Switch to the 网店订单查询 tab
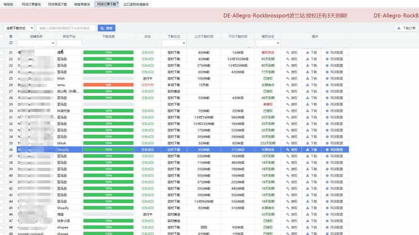419x235 pixels. pos(31,4)
